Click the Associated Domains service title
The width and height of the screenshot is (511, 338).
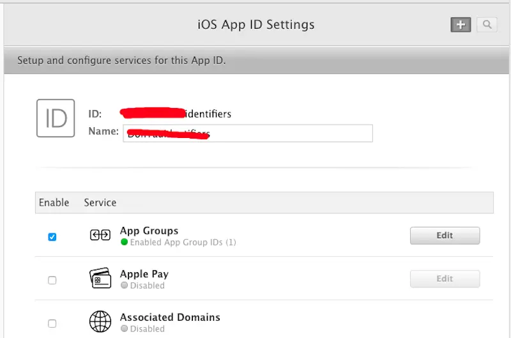[x=170, y=317]
